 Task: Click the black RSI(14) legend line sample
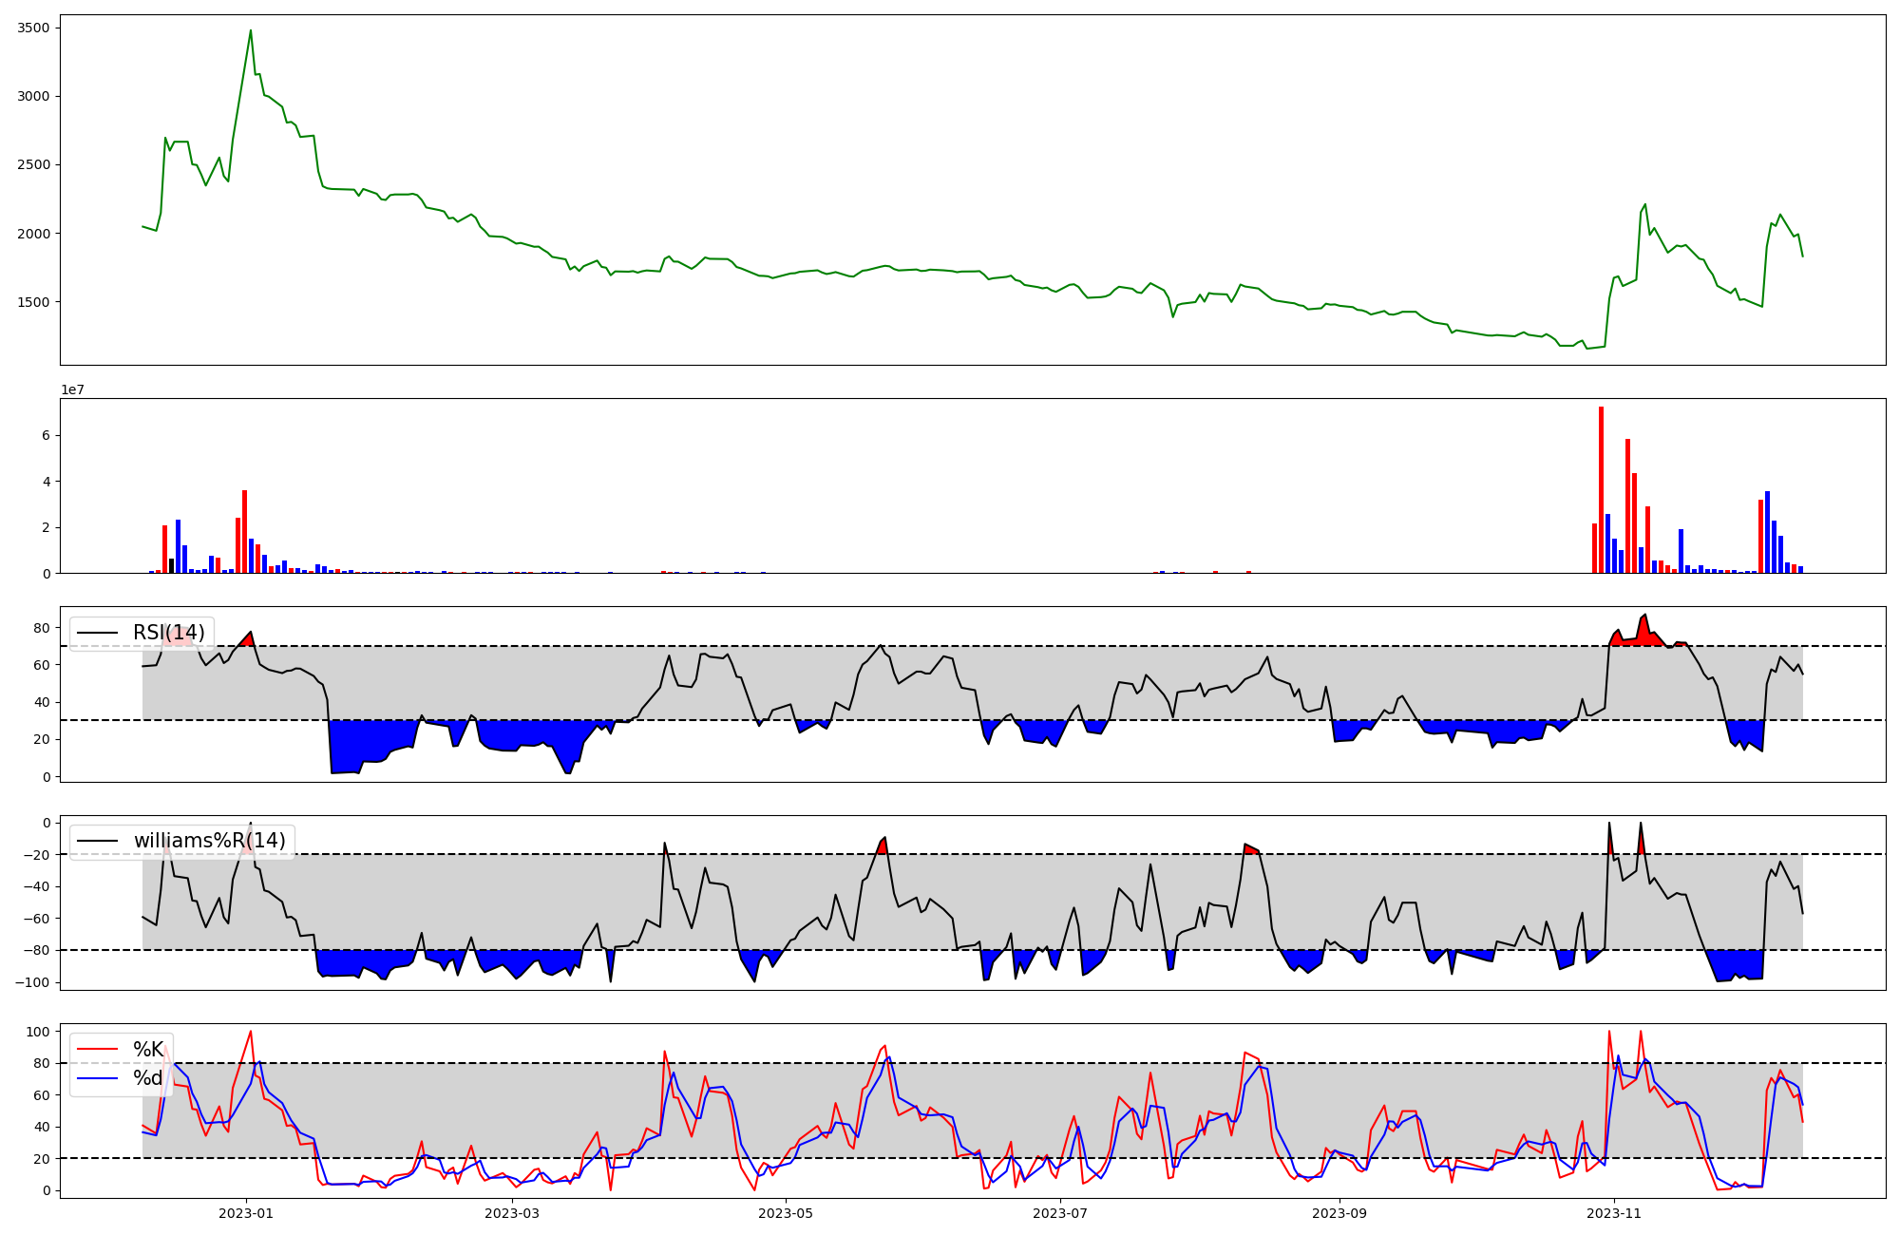[98, 633]
